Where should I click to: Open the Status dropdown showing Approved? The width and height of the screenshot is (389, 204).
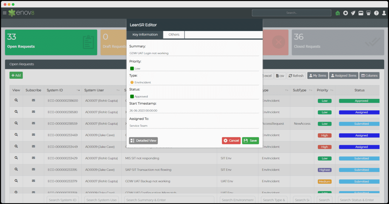point(194,97)
